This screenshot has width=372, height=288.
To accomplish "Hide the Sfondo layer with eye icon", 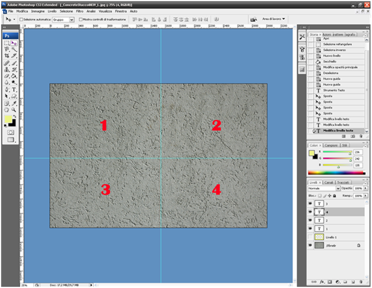I will (311, 245).
